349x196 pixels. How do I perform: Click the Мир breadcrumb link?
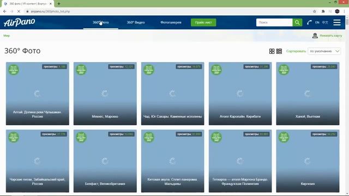(x=7, y=35)
